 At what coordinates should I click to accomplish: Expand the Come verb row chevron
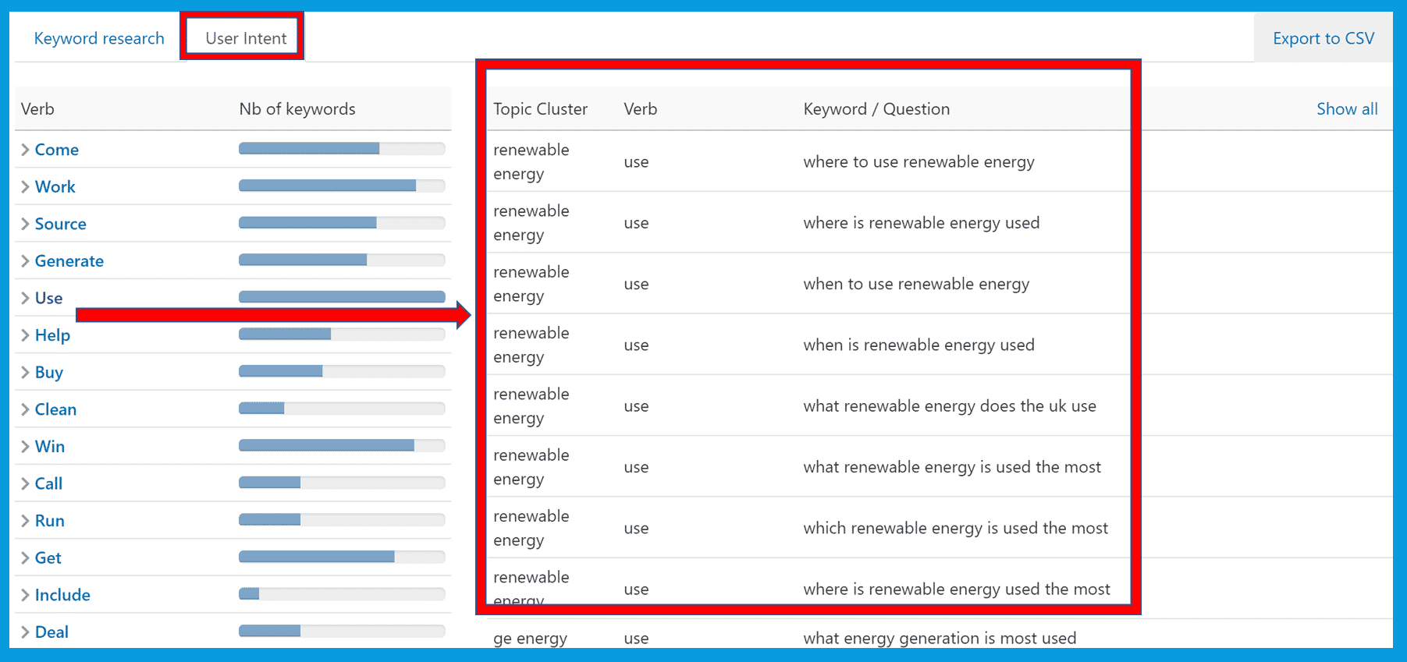point(25,150)
